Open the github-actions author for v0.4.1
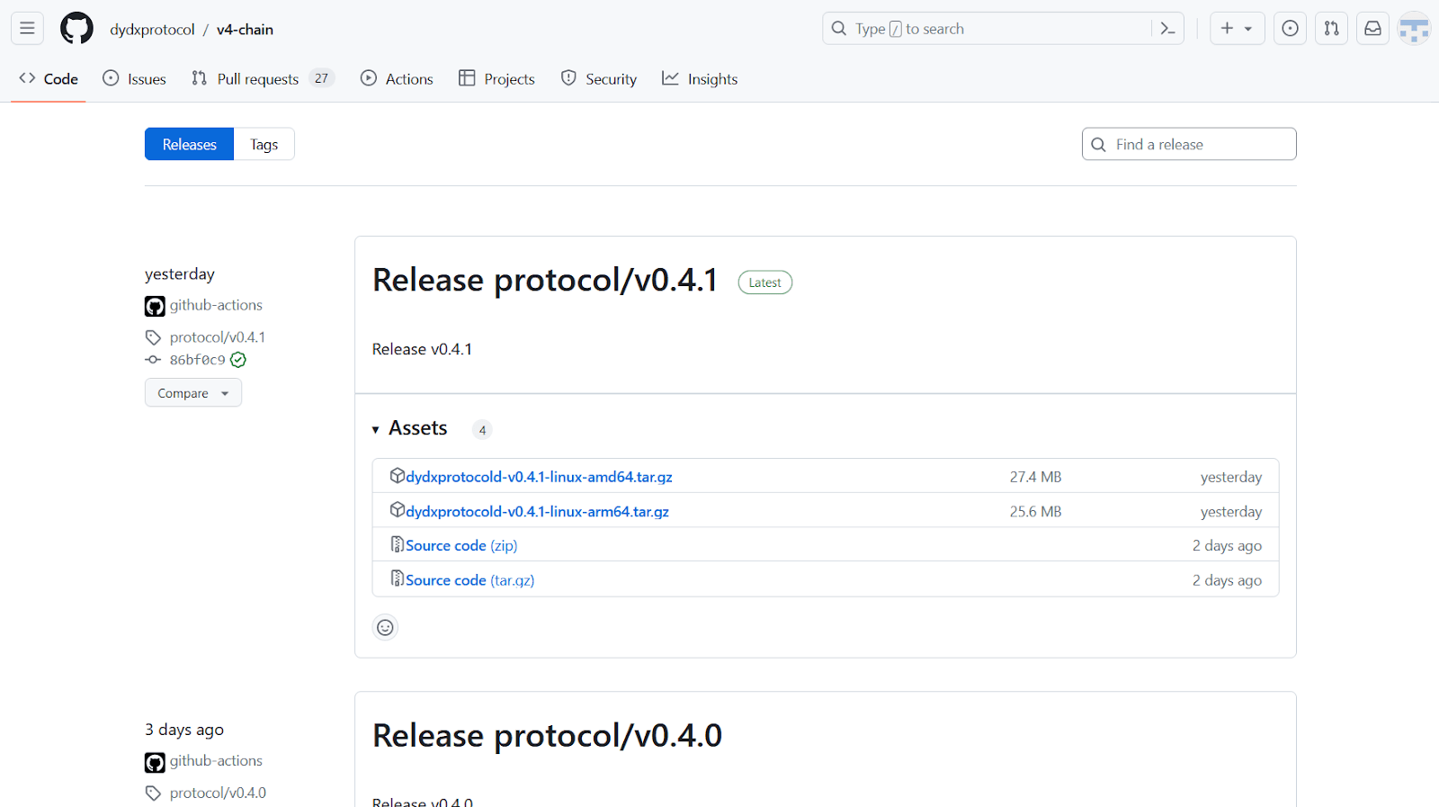1439x807 pixels. tap(216, 305)
